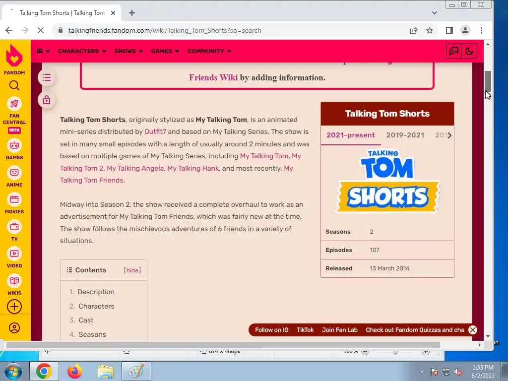Viewport: 508px width, 381px height.
Task: Jump to Characters in contents
Action: pyautogui.click(x=96, y=306)
